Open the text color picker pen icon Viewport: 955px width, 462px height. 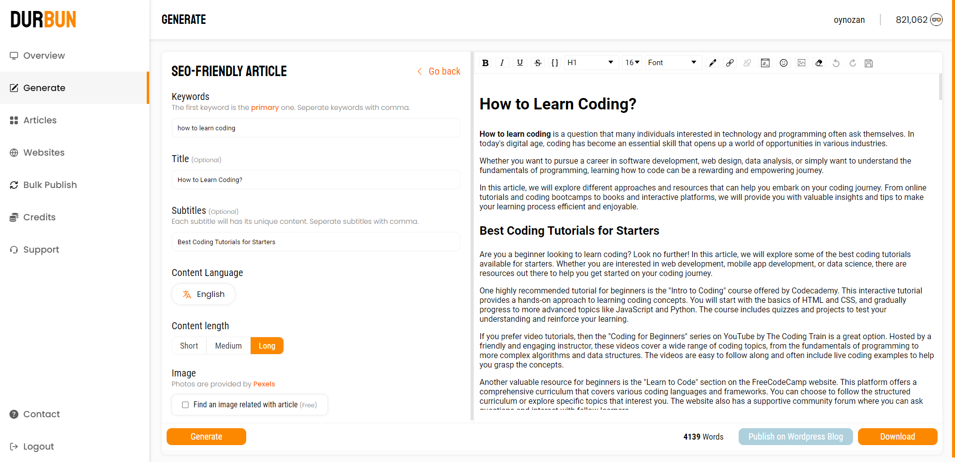(x=712, y=63)
